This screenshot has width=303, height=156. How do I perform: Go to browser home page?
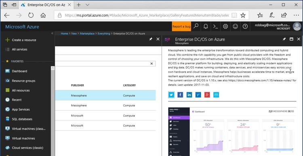[43, 15]
